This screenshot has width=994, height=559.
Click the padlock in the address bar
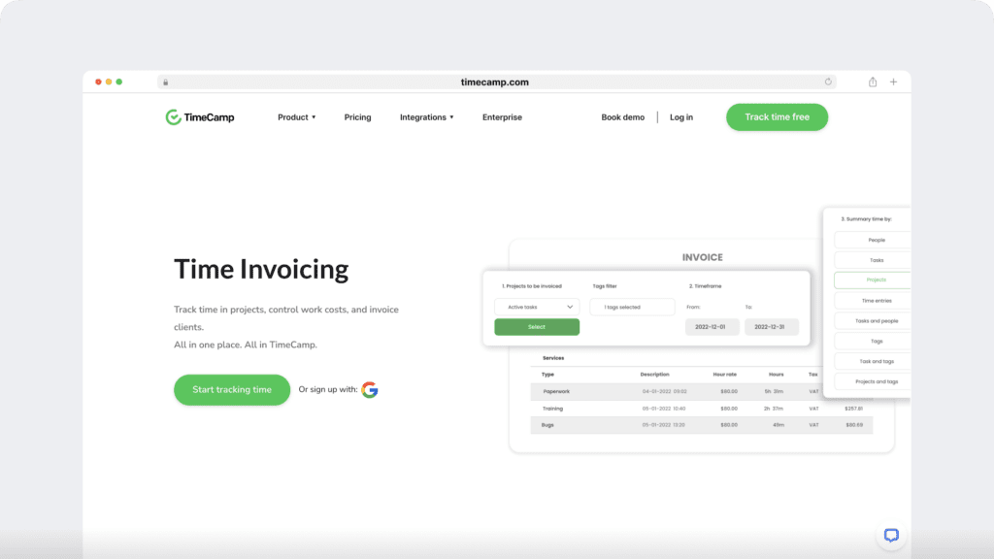click(x=165, y=82)
